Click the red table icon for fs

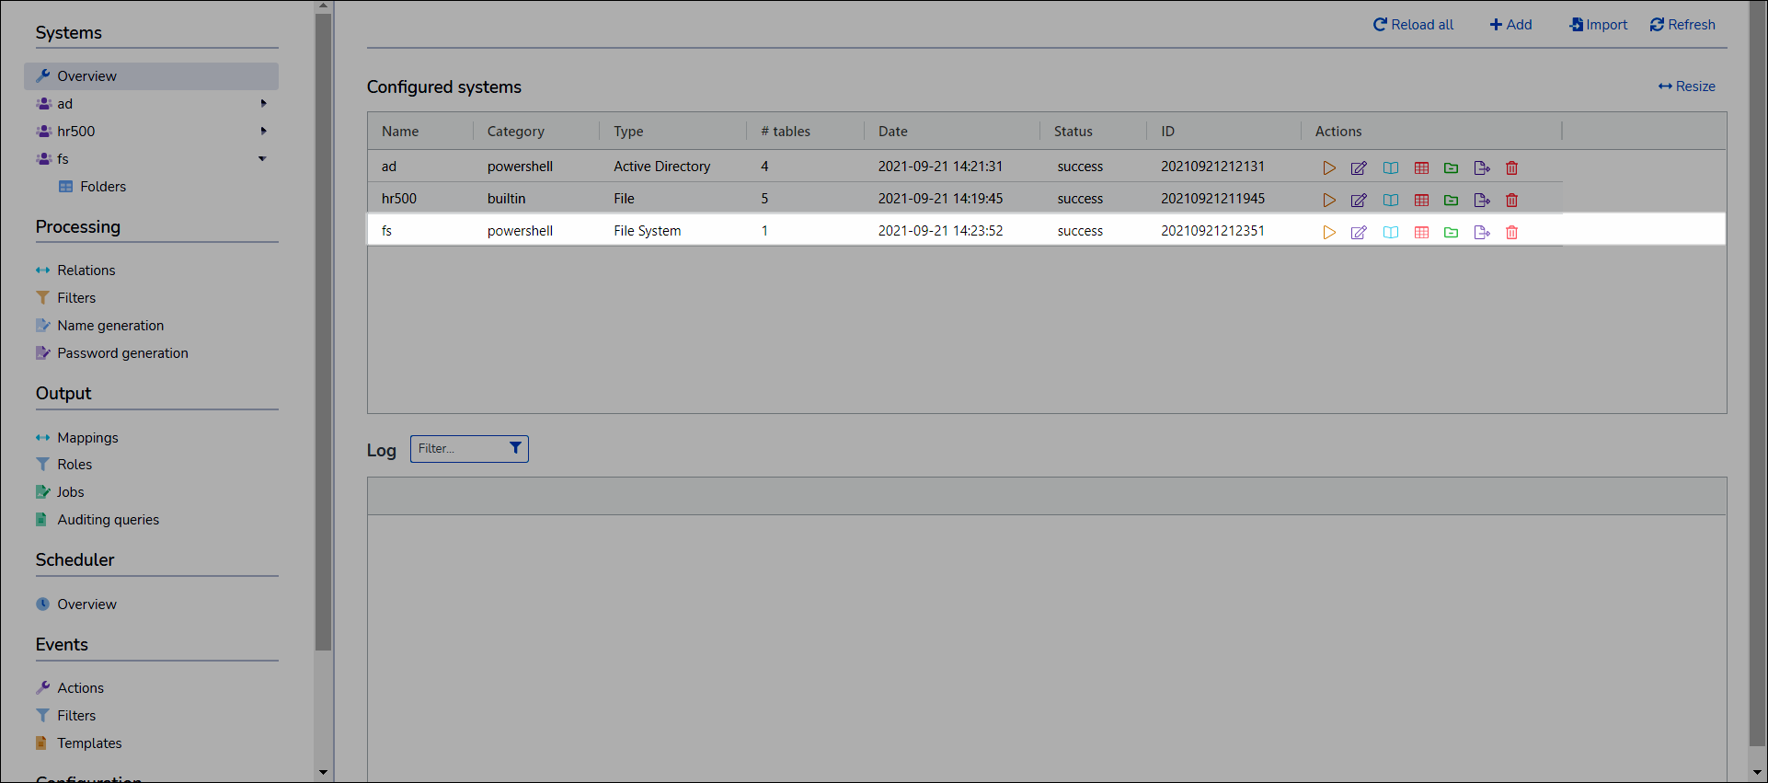pyautogui.click(x=1421, y=232)
